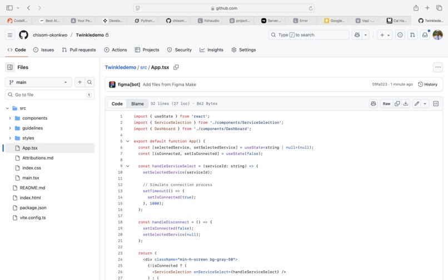Viewport: 448px width, 280px height.
Task: Open the main branch dropdown
Action: pos(38,82)
